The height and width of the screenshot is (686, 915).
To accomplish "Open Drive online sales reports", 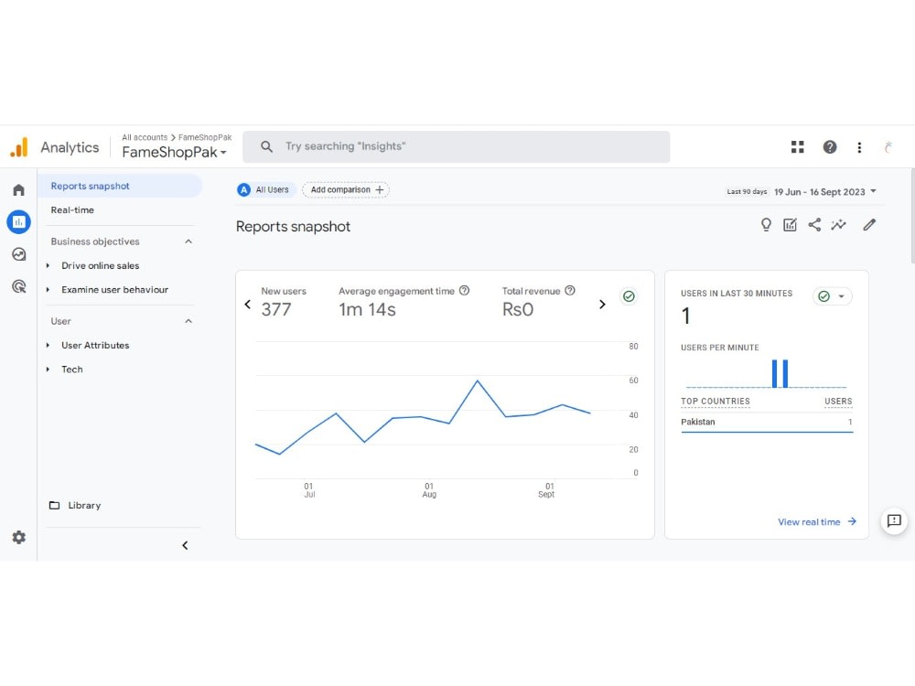I will 101,265.
